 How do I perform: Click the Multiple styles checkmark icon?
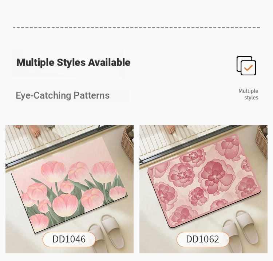246,66
